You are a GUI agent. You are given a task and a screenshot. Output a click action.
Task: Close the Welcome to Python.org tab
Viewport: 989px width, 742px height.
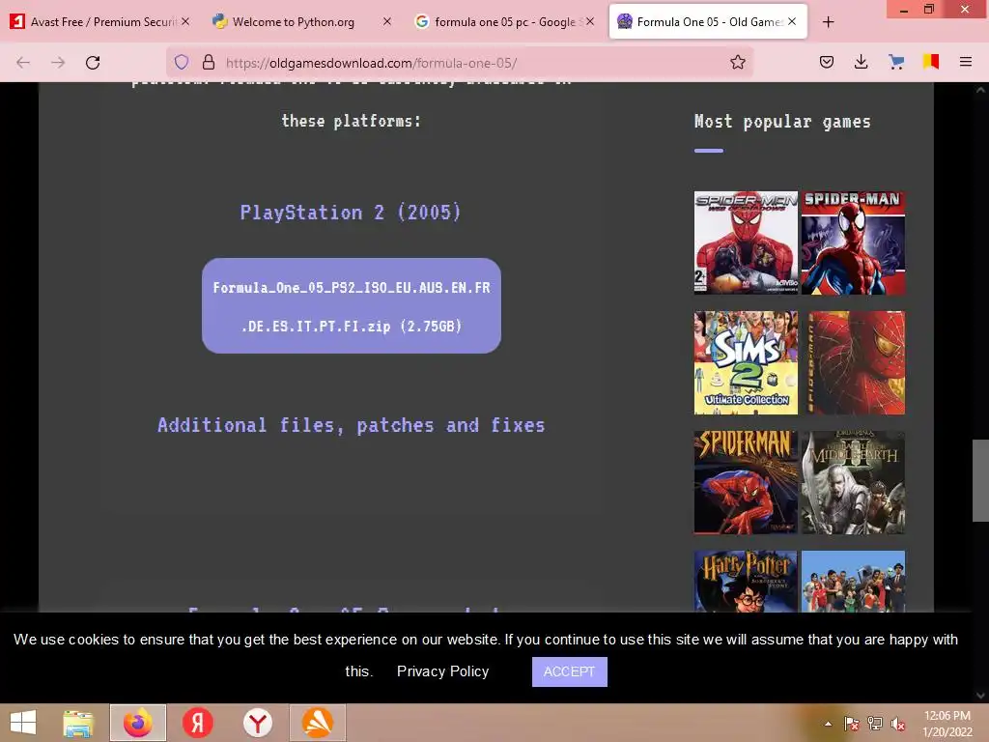coord(387,21)
